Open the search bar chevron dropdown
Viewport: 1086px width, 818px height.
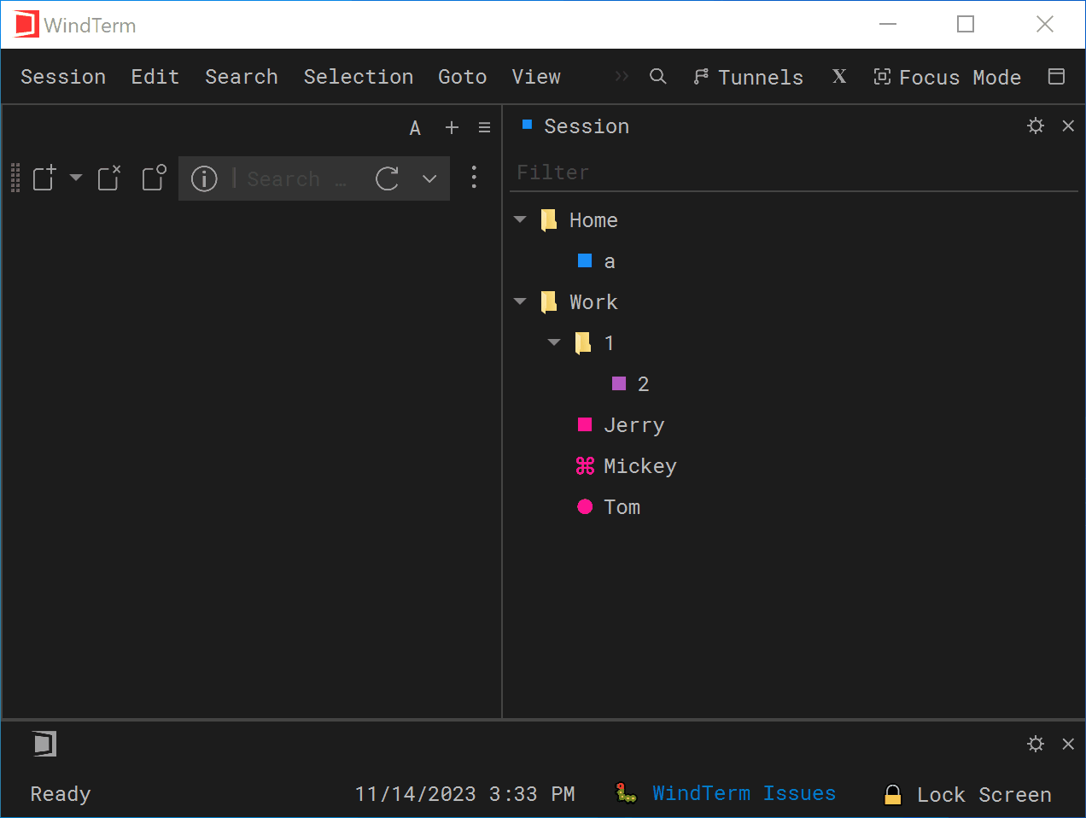[x=429, y=178]
